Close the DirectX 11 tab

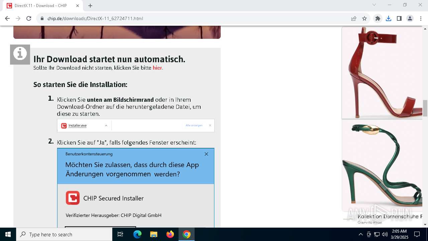click(78, 5)
